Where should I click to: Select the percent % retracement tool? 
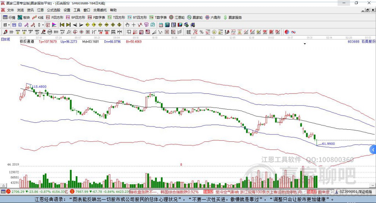(x=202, y=32)
